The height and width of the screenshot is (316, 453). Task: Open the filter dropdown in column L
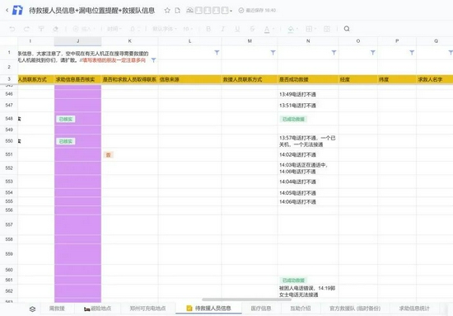[217, 52]
